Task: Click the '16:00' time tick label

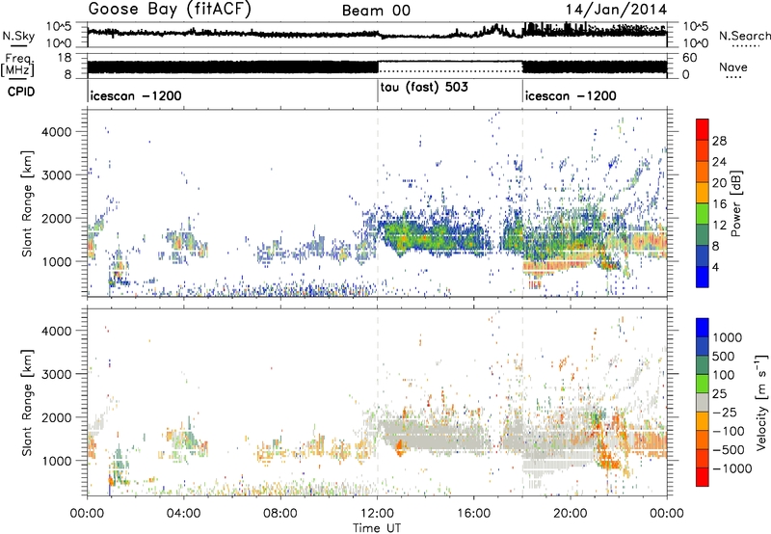Action: pos(473,514)
